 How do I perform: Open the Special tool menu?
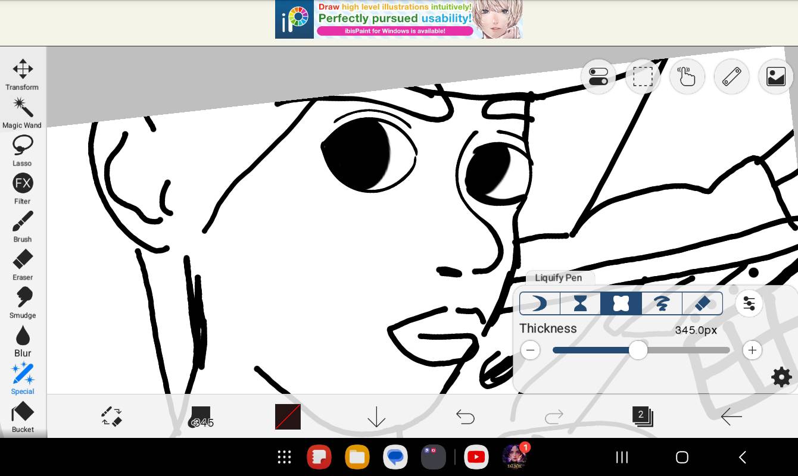23,378
